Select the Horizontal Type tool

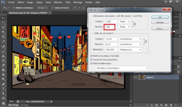(x=3, y=89)
